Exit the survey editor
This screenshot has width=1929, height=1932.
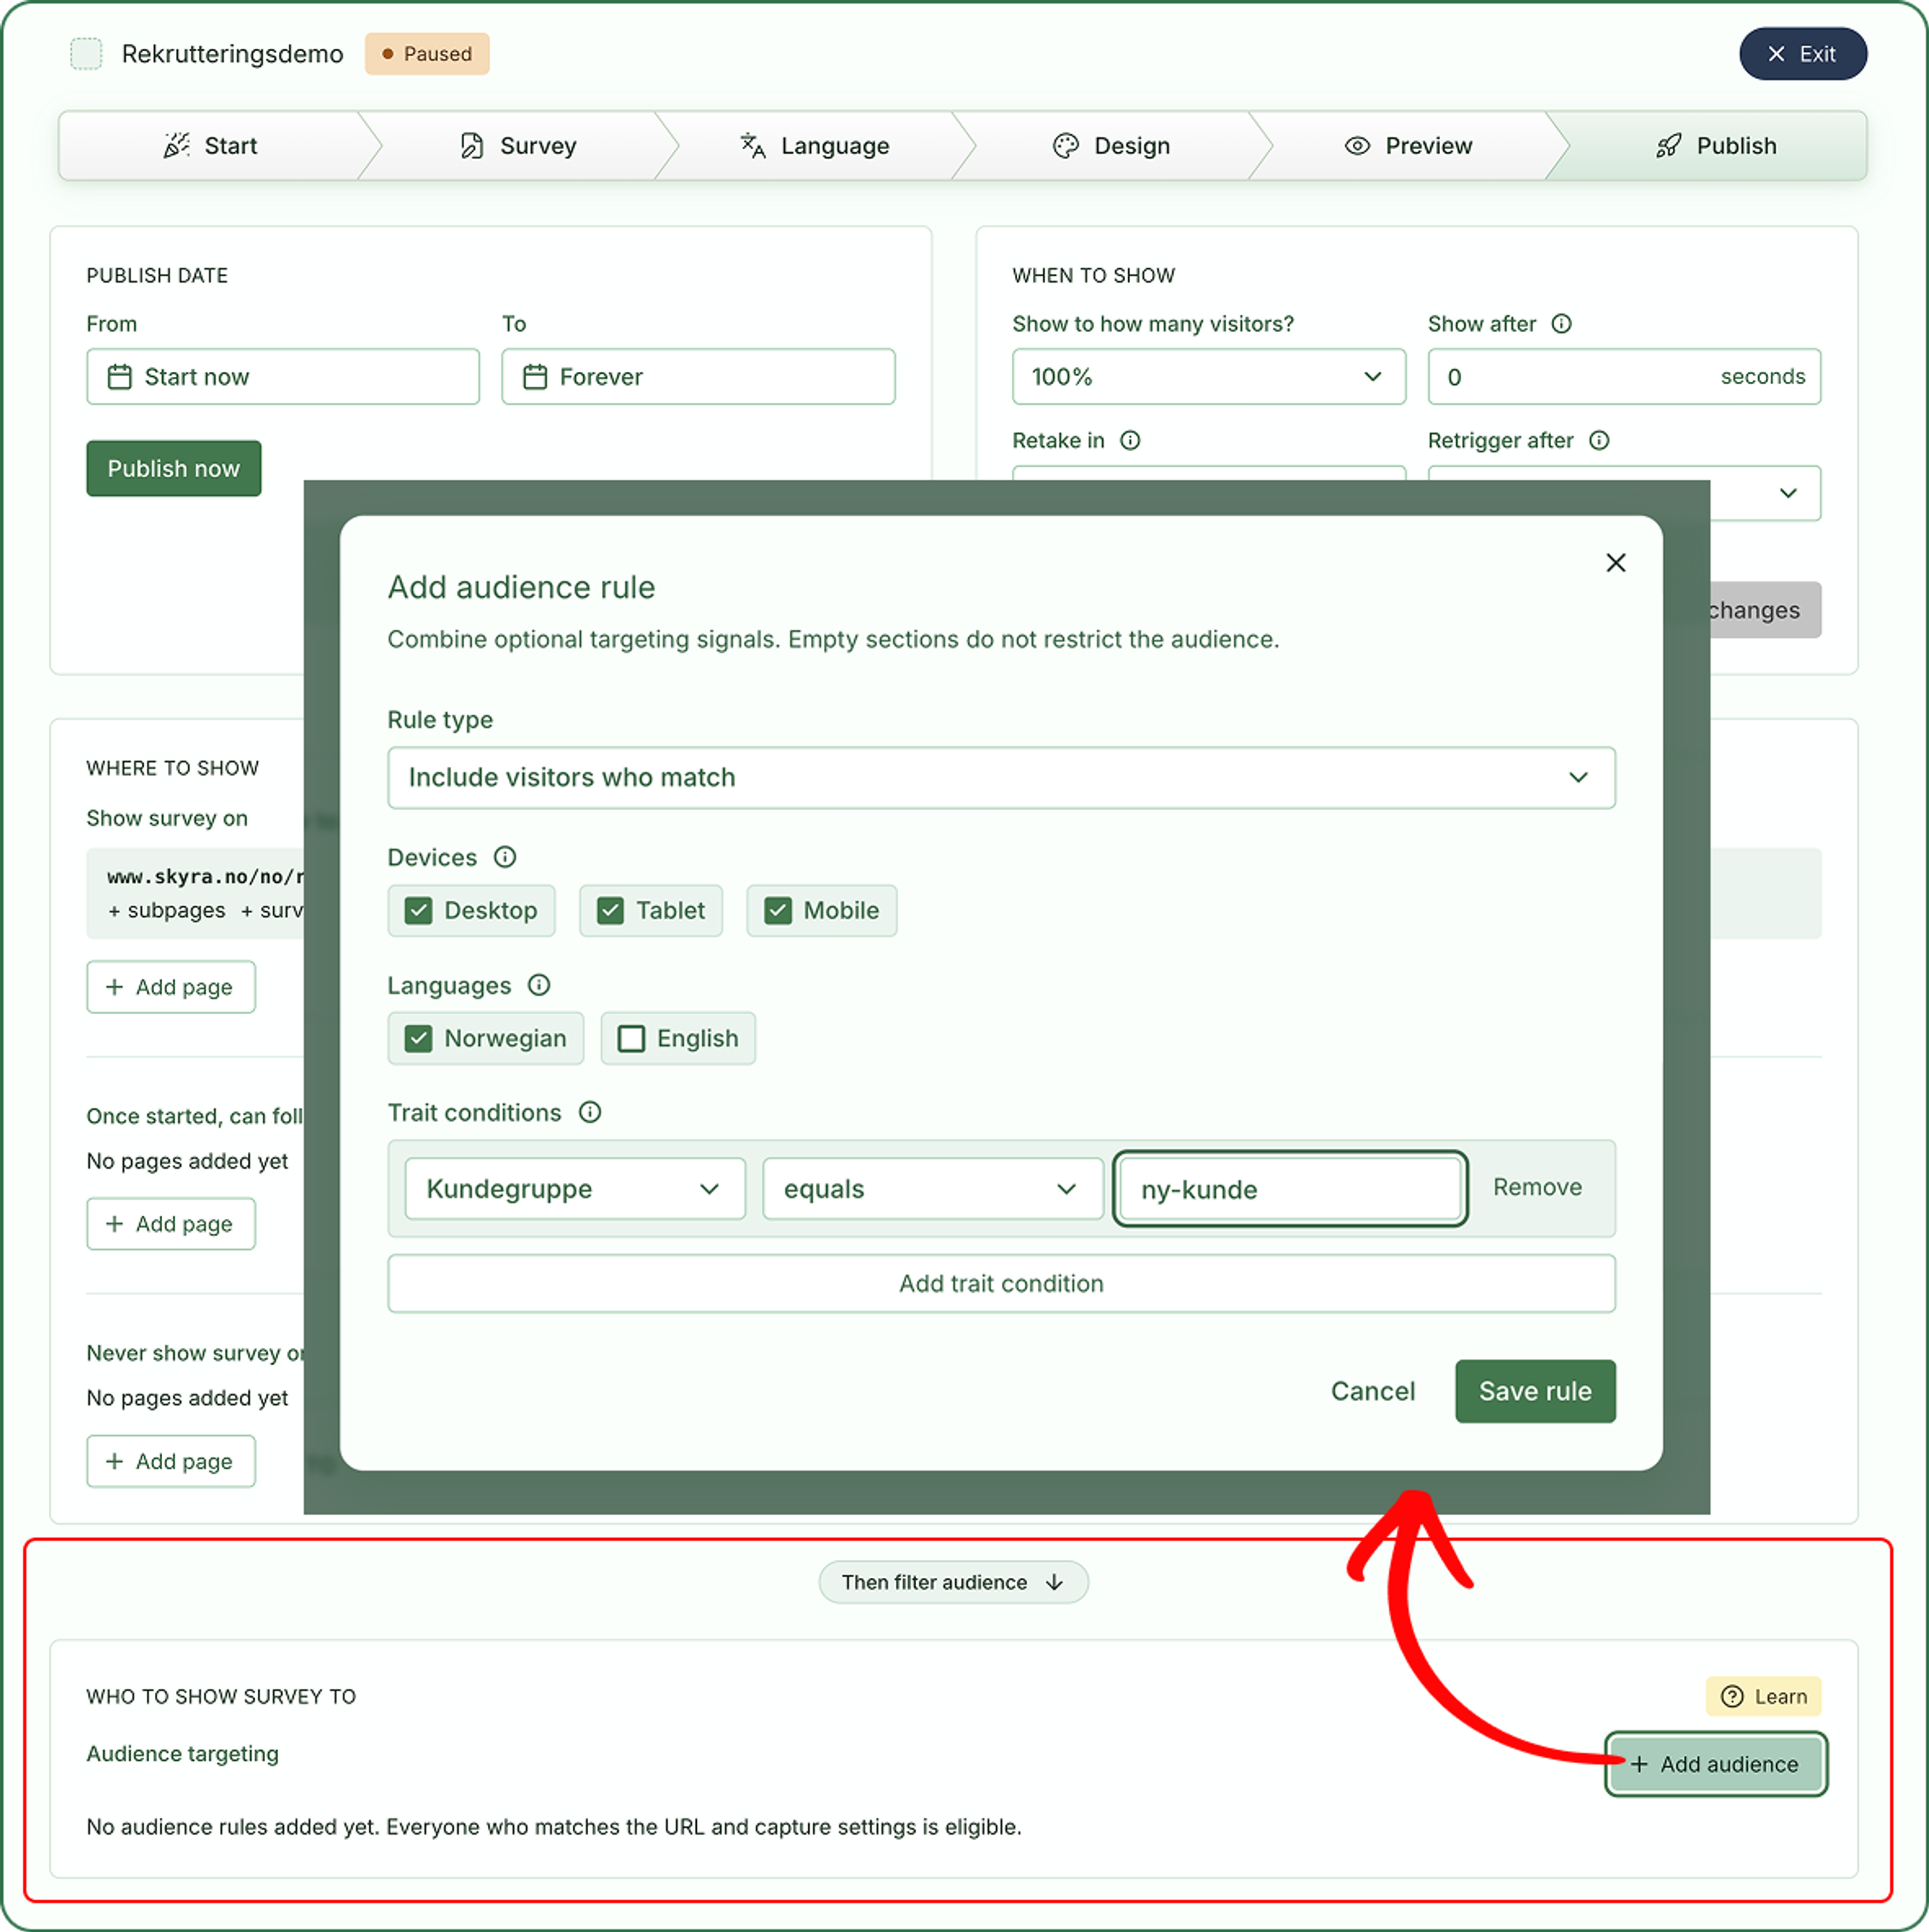tap(1802, 54)
